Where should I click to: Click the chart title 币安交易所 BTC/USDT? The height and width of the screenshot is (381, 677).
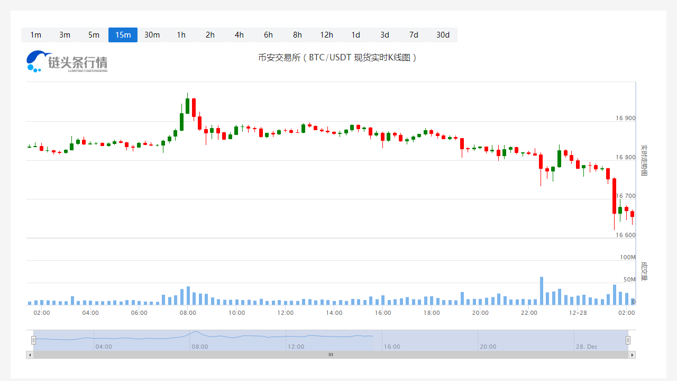pos(337,58)
